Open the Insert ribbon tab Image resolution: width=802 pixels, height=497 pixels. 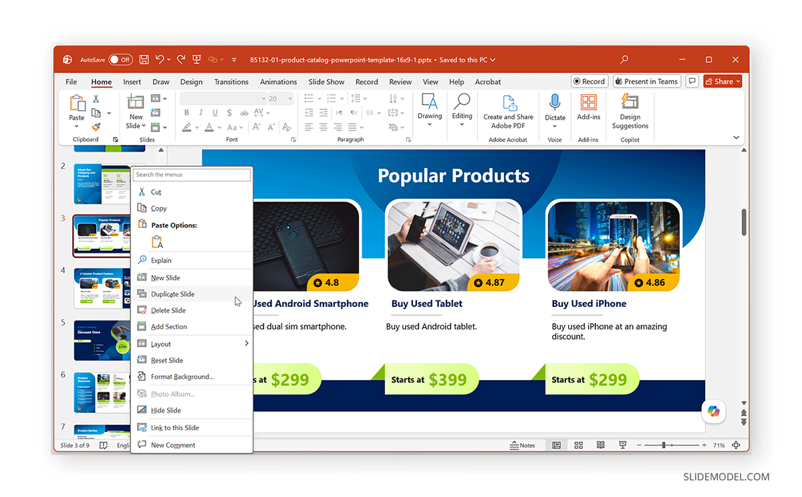pos(132,82)
